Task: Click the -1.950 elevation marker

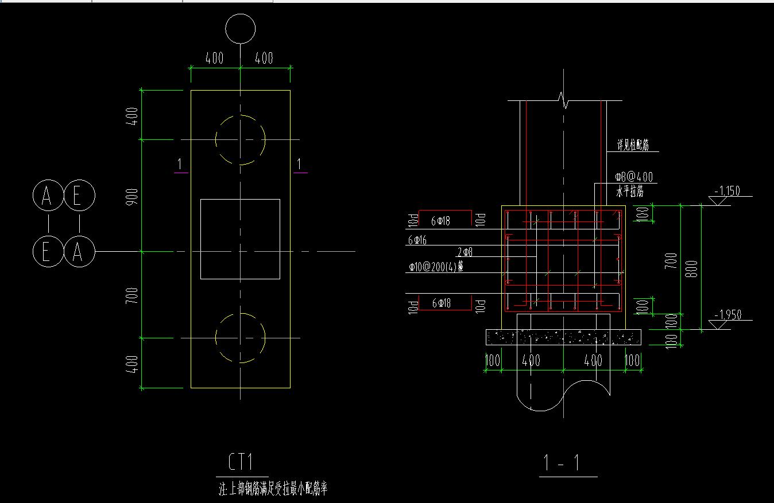Action: coord(727,315)
